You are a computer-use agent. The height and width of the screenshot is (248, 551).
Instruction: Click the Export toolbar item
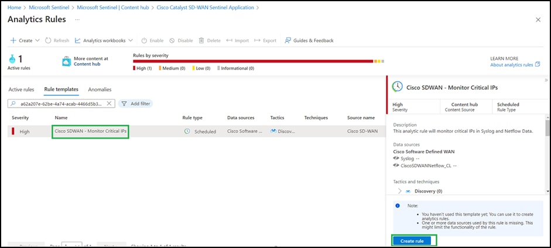tap(265, 40)
